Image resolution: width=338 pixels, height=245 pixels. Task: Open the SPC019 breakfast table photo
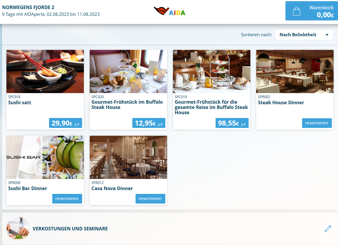(212, 72)
